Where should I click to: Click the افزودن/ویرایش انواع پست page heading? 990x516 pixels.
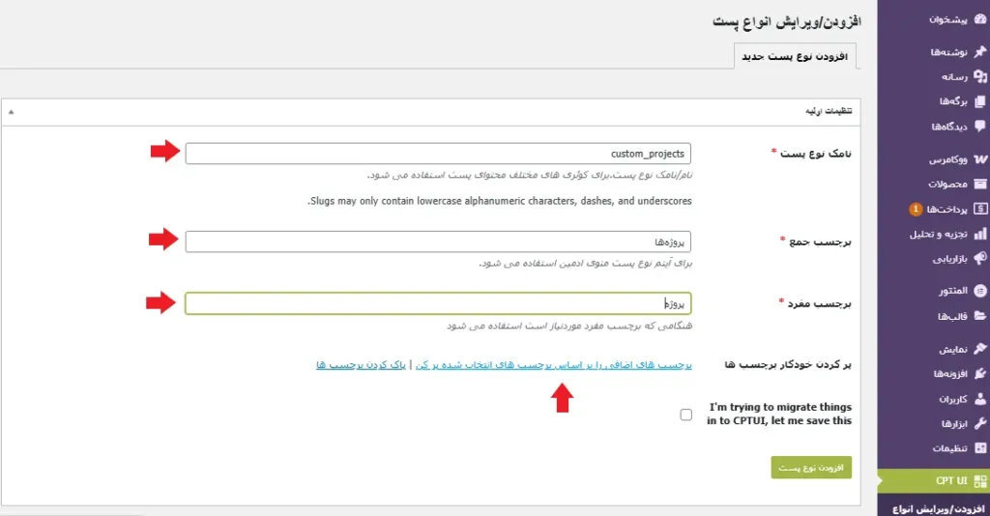click(787, 22)
